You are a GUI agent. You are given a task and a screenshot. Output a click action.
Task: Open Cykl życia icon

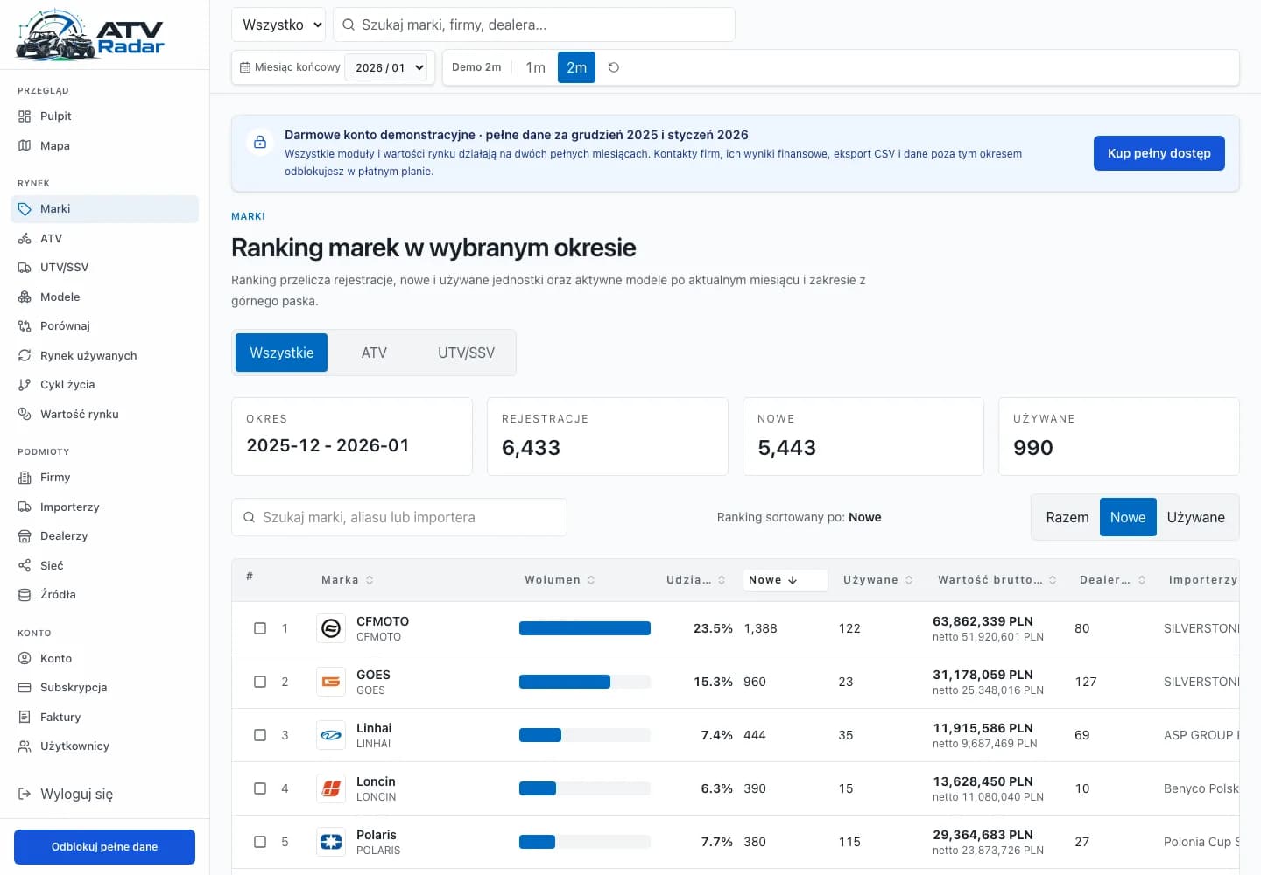coord(25,385)
